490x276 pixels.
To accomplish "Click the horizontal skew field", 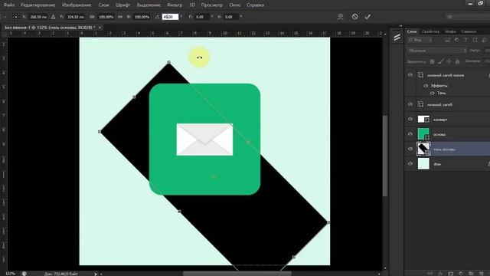I will pos(201,17).
